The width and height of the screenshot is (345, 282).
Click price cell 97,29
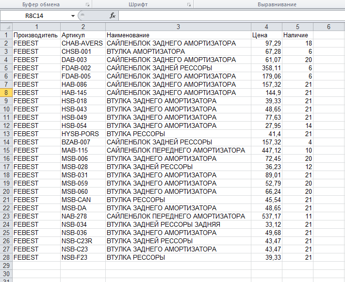click(x=266, y=43)
